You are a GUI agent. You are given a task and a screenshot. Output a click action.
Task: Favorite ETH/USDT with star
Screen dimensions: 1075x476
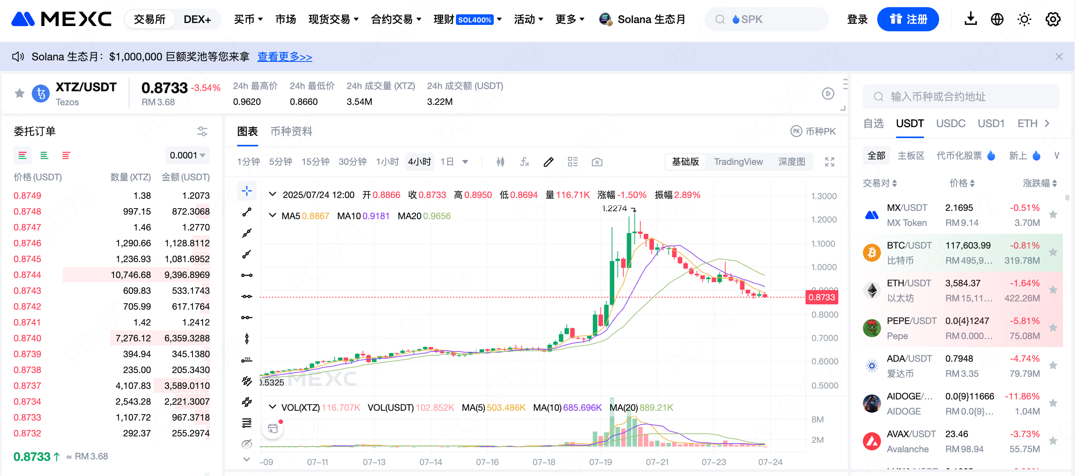tap(1053, 290)
